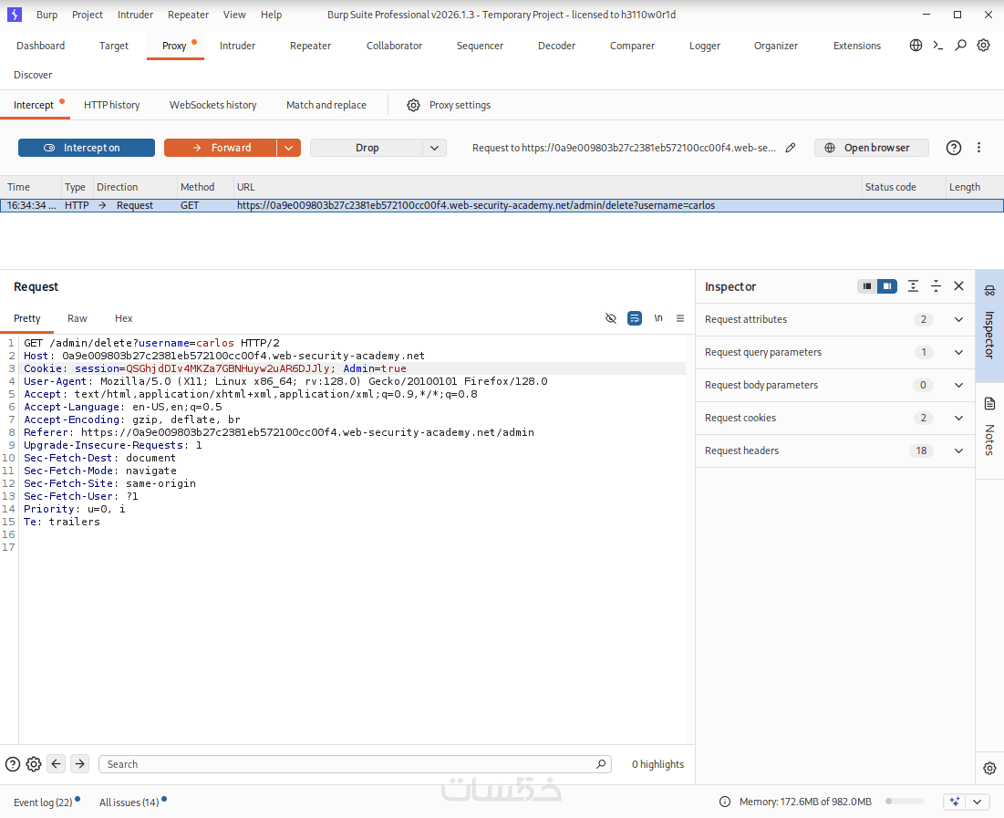
Task: Forward the intercepted request
Action: [221, 148]
